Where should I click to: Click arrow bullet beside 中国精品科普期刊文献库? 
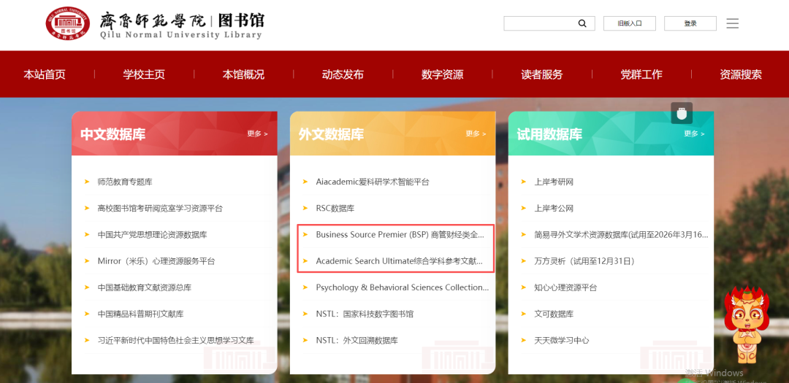point(87,314)
